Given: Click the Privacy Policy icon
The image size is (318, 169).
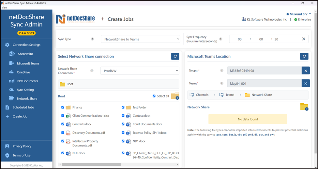Looking at the screenshot, I should pyautogui.click(x=7, y=146).
